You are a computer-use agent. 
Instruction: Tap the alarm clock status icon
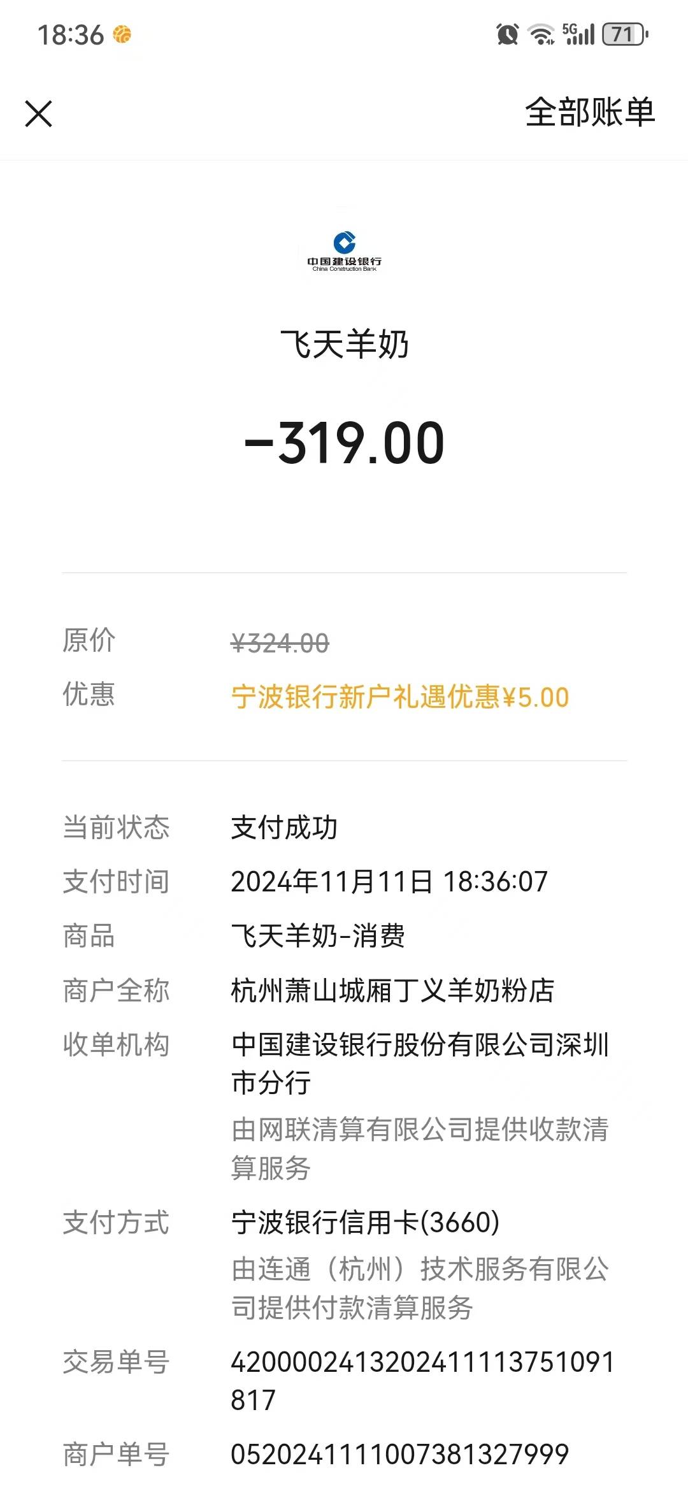(507, 34)
